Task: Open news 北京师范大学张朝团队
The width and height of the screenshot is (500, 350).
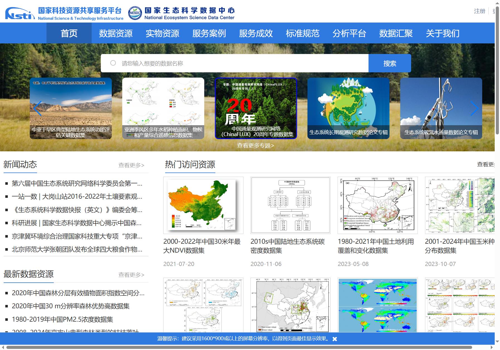Action: click(x=77, y=249)
